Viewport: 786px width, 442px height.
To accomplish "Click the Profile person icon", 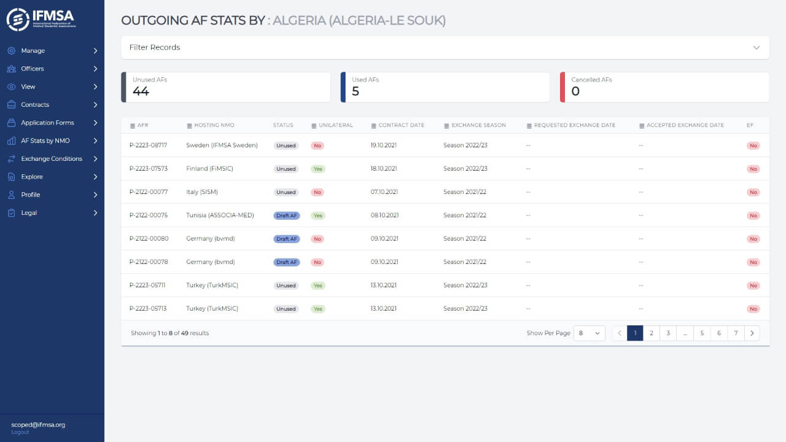I will tap(11, 195).
